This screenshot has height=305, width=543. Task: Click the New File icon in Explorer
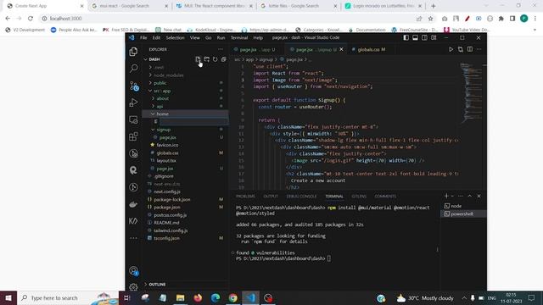tap(198, 59)
